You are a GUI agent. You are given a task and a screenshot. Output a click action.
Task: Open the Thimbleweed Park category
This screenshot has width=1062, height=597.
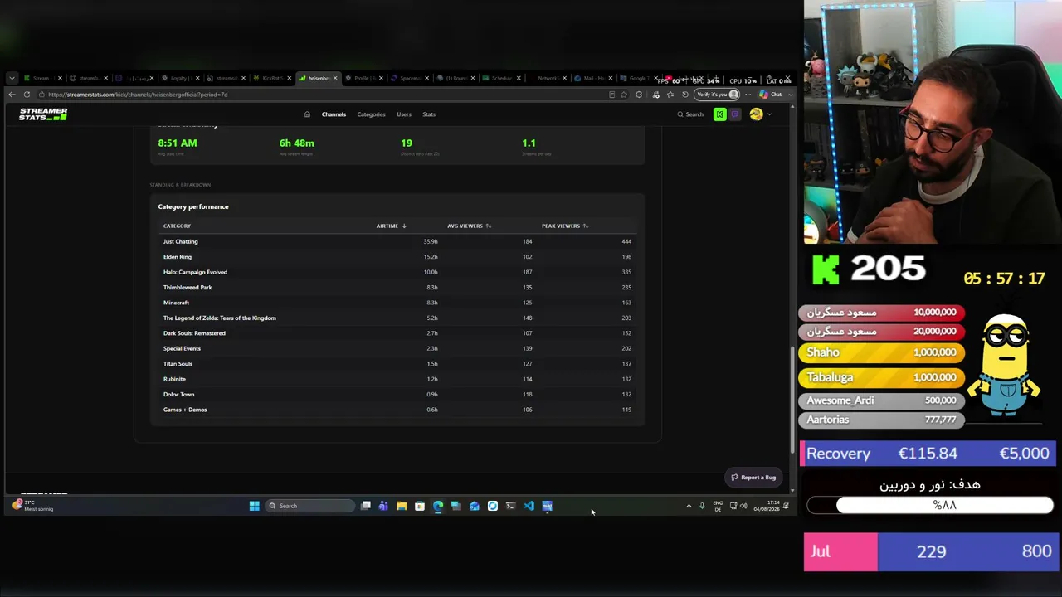pyautogui.click(x=397, y=288)
